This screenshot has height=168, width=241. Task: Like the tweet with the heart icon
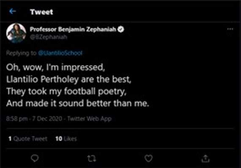pyautogui.click(x=148, y=158)
